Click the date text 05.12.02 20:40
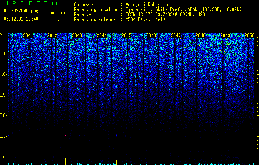 (x=20, y=19)
